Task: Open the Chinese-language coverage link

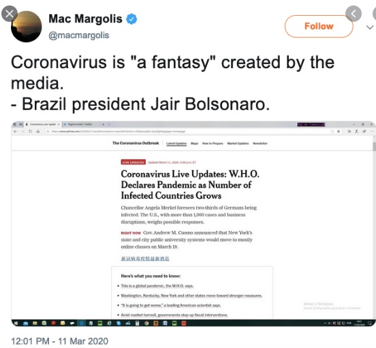Action: click(x=145, y=259)
